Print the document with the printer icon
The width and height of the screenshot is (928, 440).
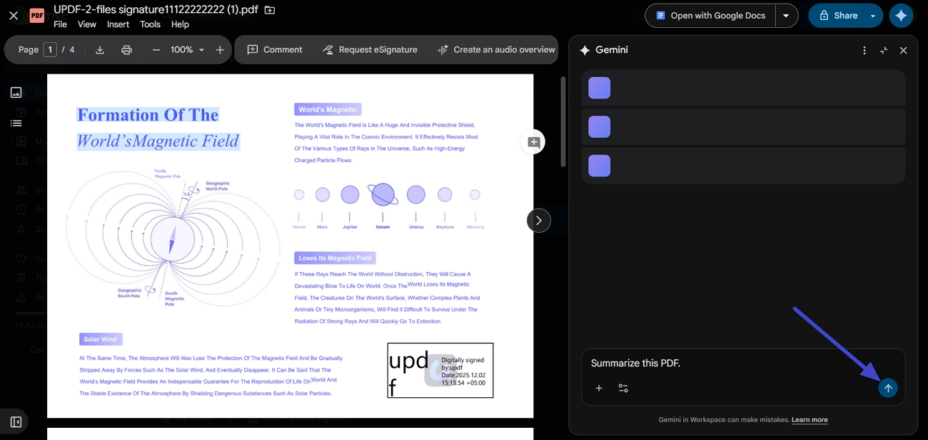tap(126, 50)
